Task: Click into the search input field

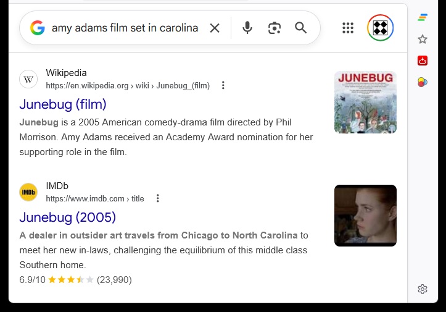Action: pyautogui.click(x=125, y=28)
